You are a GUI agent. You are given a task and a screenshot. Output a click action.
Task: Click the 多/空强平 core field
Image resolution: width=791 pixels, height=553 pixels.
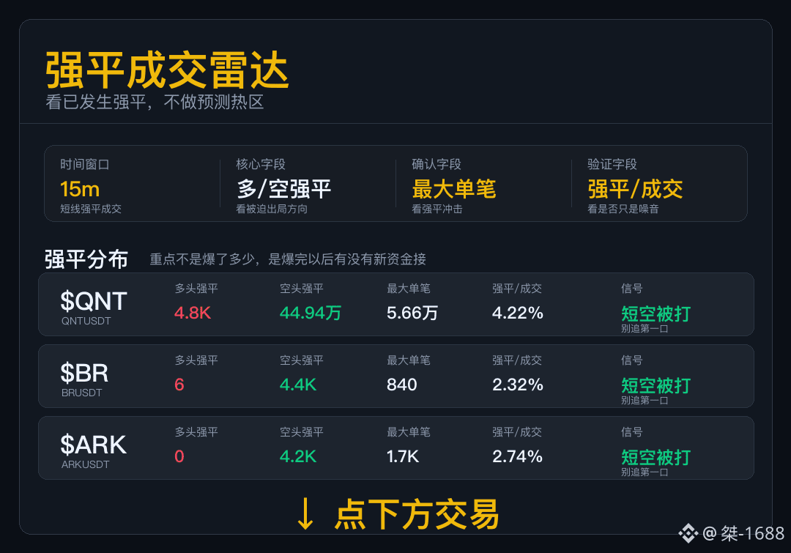click(x=284, y=190)
